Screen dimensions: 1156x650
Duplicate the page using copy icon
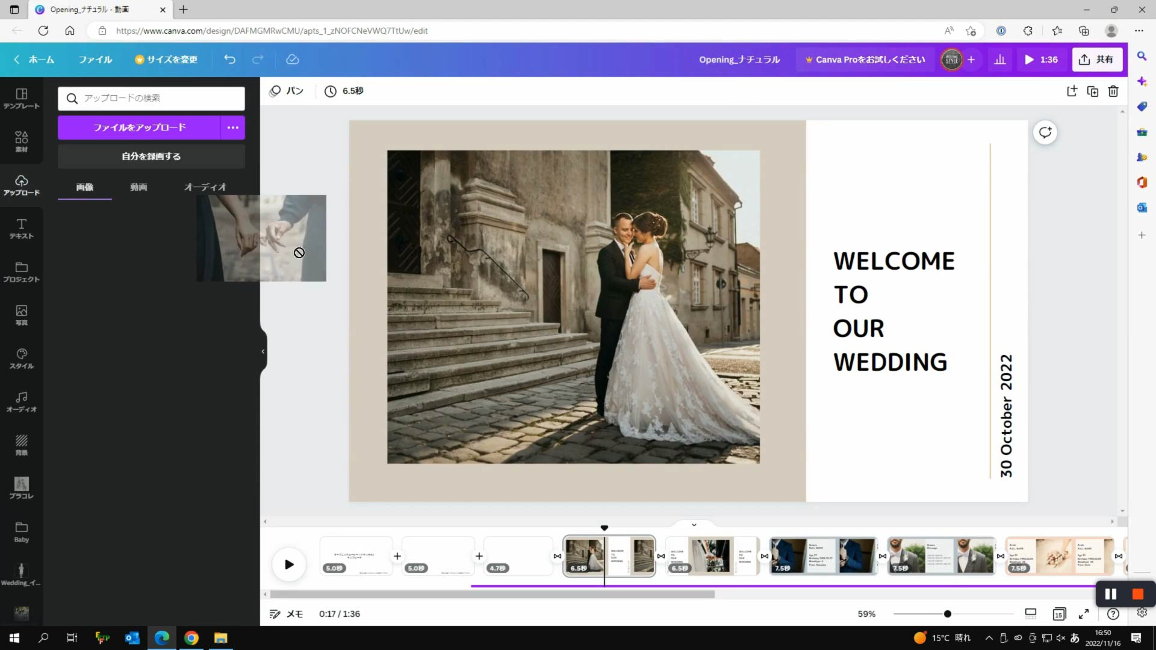tap(1092, 91)
